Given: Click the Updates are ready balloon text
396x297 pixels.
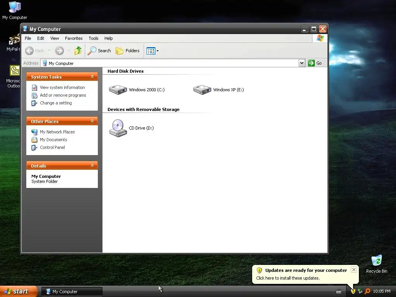Looking at the screenshot, I should point(306,270).
